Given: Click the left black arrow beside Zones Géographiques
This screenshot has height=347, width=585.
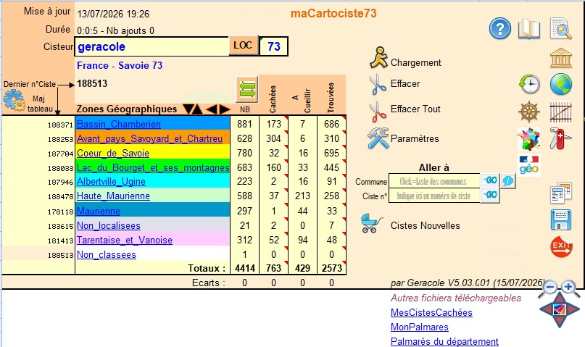Looking at the screenshot, I should coord(212,109).
